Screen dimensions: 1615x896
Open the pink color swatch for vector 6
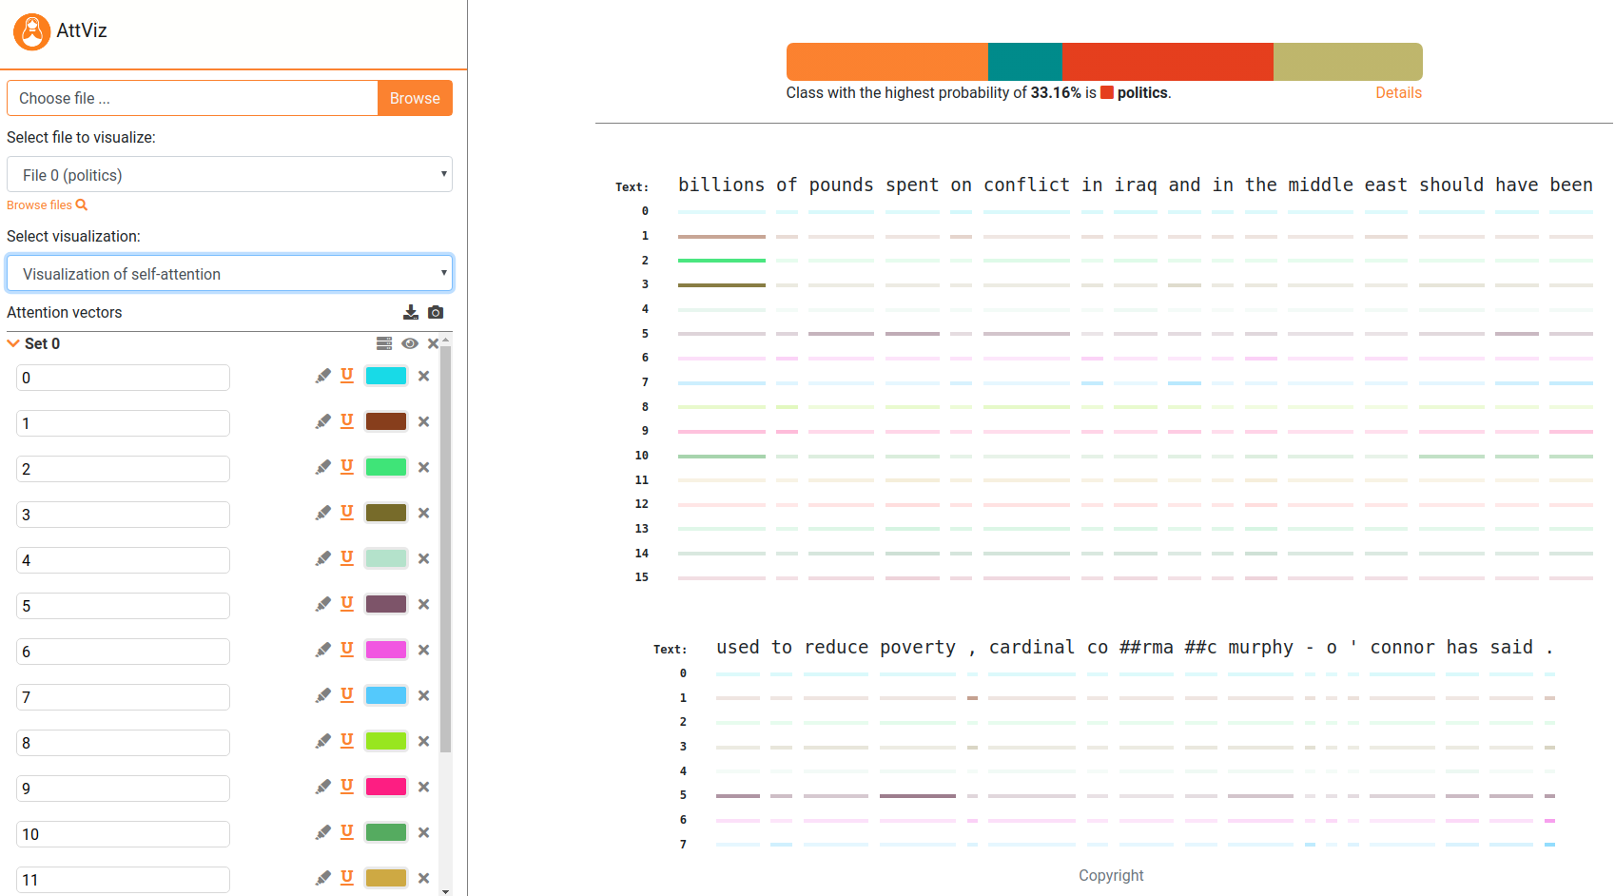(x=386, y=650)
